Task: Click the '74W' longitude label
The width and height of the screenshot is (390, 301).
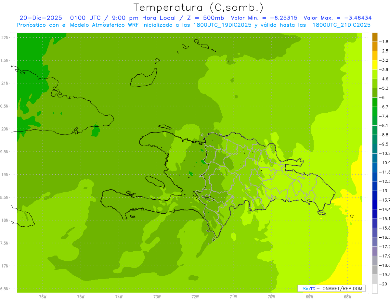Action: click(x=119, y=296)
